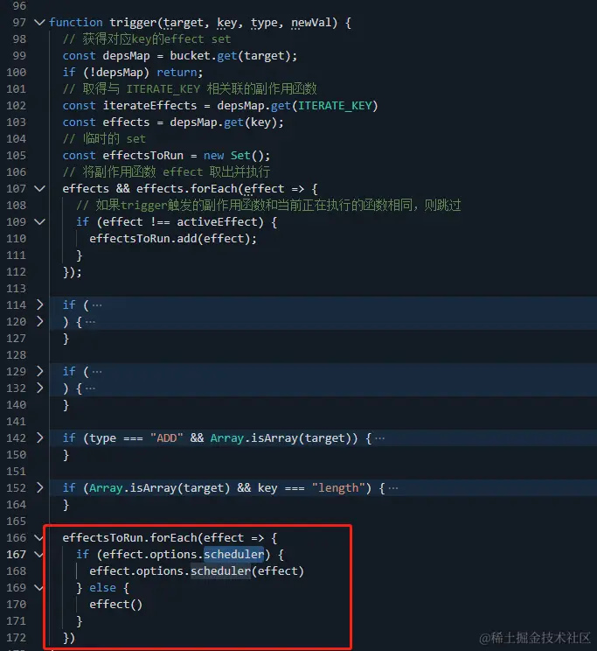Click scheduler call on line 168
Image resolution: width=597 pixels, height=651 pixels.
point(220,571)
